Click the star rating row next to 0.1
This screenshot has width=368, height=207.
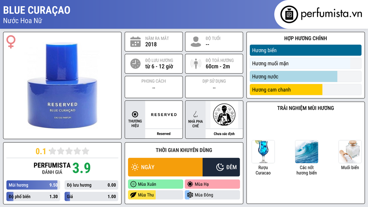pos(69,151)
